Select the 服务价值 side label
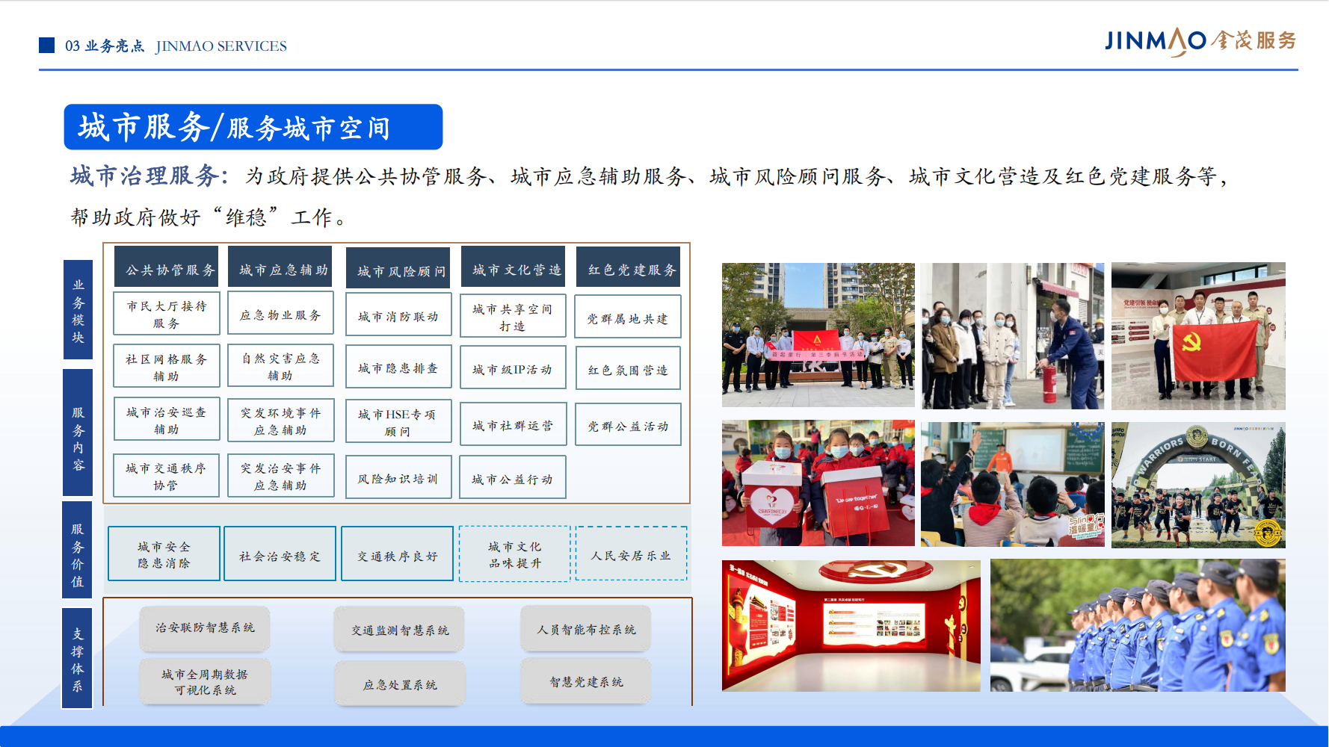The width and height of the screenshot is (1329, 747). 77,550
